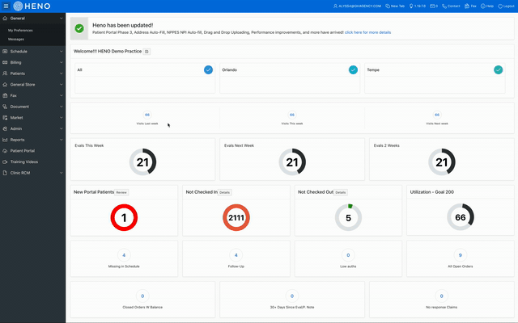Viewport: 518px width, 323px height.
Task: Click the Utilization Goal 200 gauge
Action: click(x=461, y=217)
